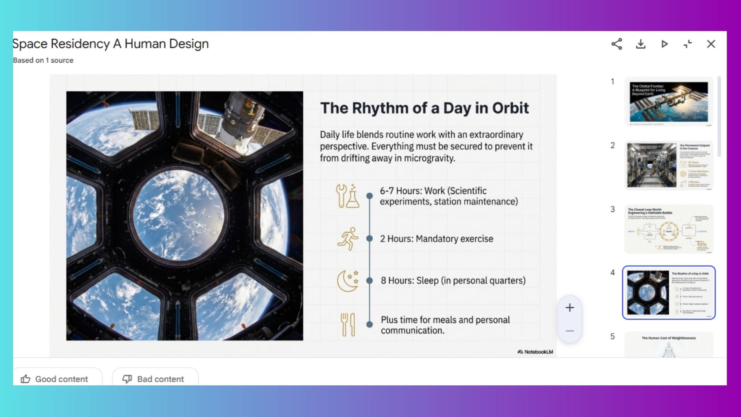The width and height of the screenshot is (741, 417).
Task: Start slideshow with play icon
Action: pyautogui.click(x=664, y=44)
